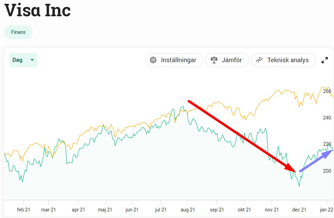The height and width of the screenshot is (218, 334).
Task: Open the Finans sector tag
Action: click(x=18, y=32)
